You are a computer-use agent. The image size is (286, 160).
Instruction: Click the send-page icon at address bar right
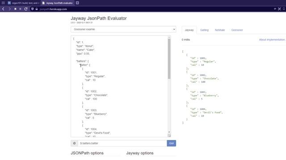point(275,9)
